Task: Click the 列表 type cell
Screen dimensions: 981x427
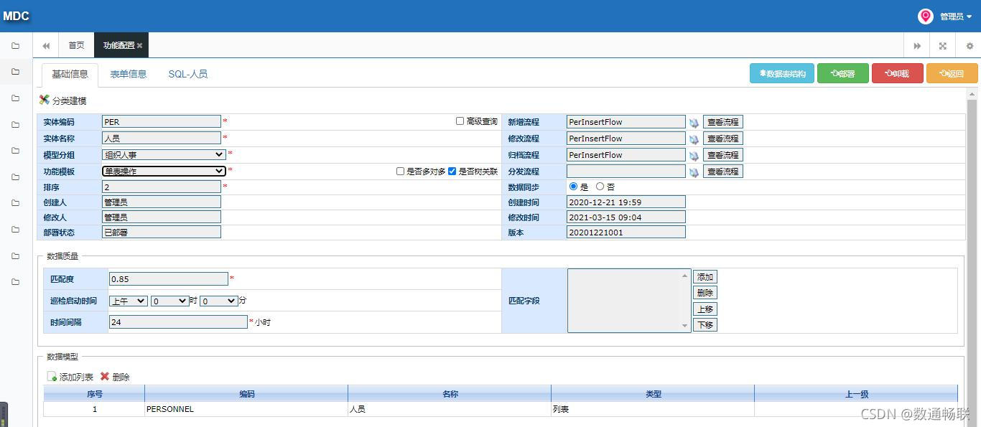Action: (x=653, y=409)
